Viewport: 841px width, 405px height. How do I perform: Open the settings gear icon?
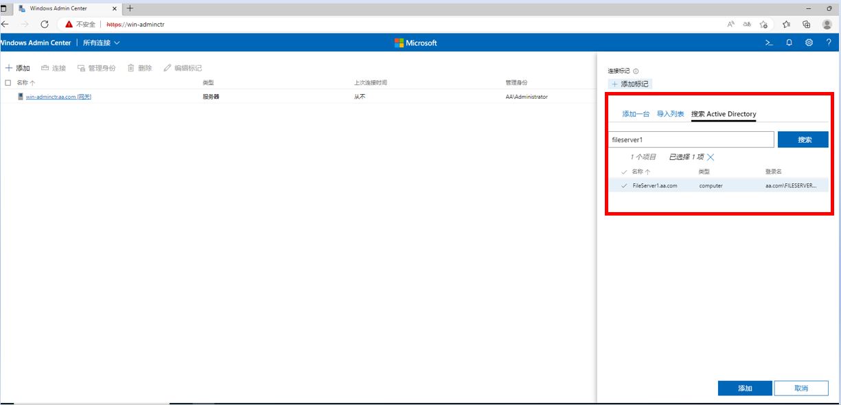click(809, 42)
